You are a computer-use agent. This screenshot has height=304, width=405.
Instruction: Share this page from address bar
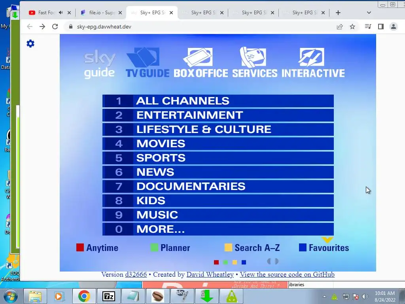coord(340,27)
